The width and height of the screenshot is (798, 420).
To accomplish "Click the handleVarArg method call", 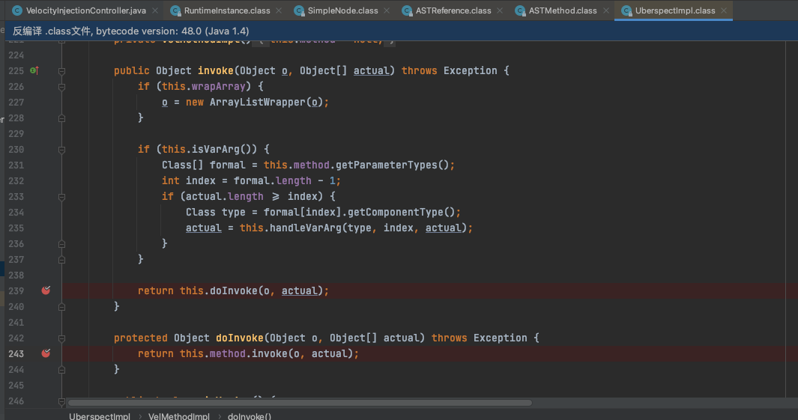I will pyautogui.click(x=306, y=228).
